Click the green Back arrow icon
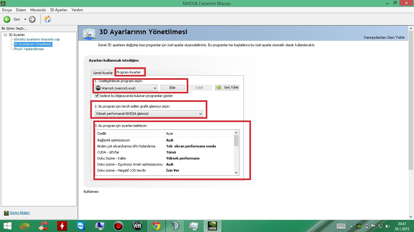The height and width of the screenshot is (232, 414). tap(7, 19)
